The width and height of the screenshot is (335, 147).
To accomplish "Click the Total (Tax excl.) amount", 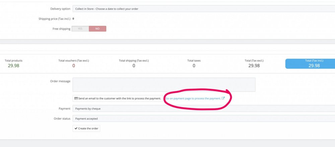I will [254, 66].
